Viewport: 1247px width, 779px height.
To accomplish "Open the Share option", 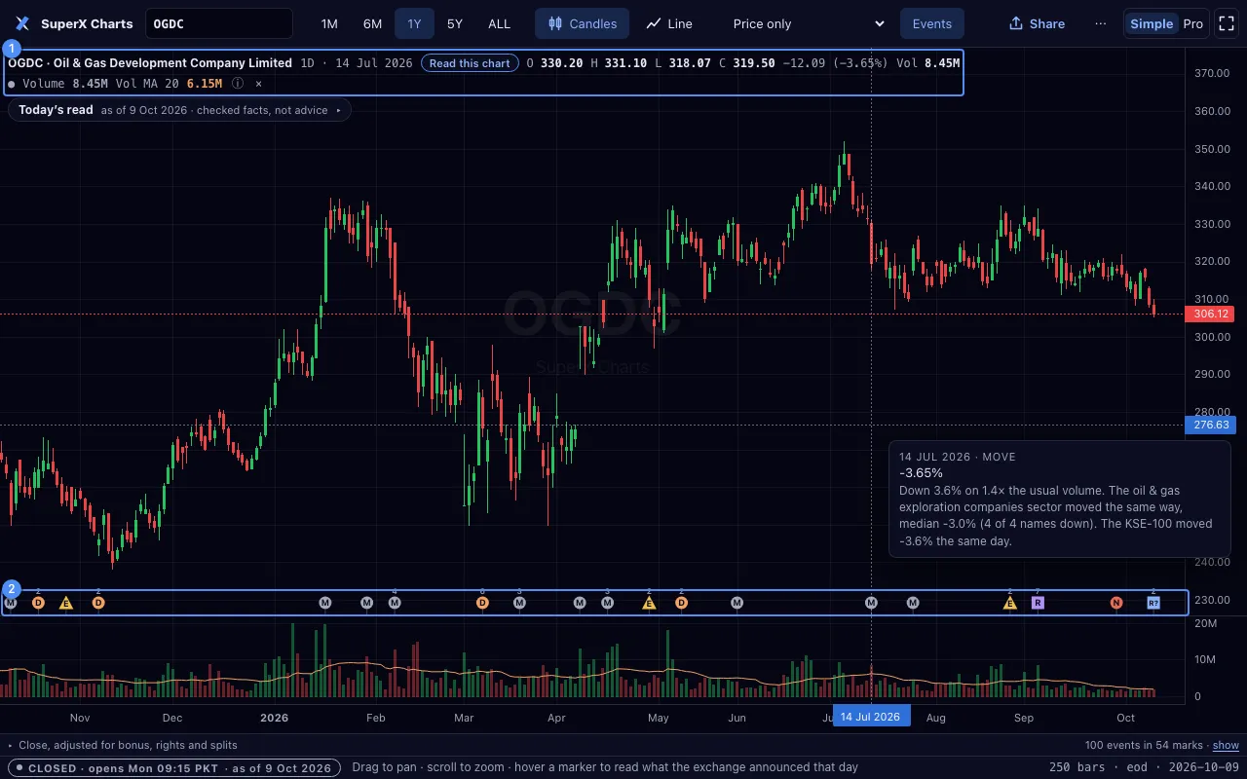I will coord(1037,23).
